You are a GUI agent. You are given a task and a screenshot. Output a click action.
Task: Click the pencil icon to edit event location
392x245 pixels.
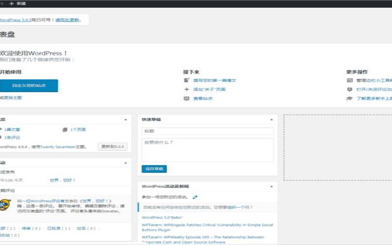(x=195, y=197)
